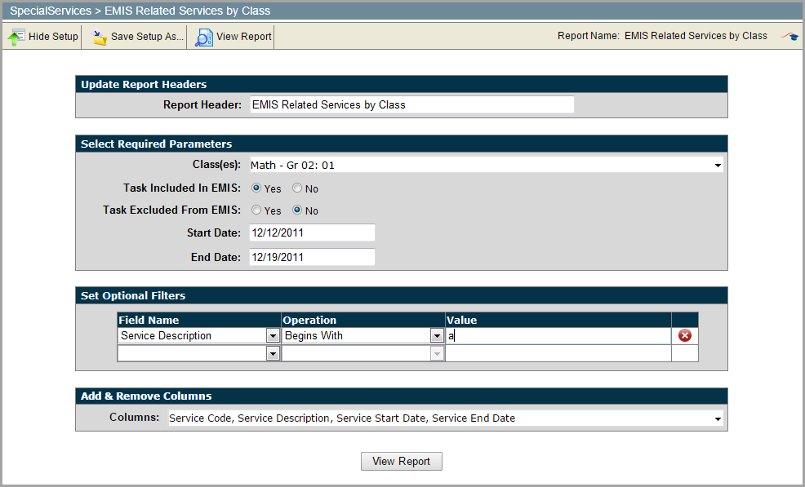The width and height of the screenshot is (805, 487).
Task: Select Yes for Task Excluded From EMIS
Action: click(256, 210)
